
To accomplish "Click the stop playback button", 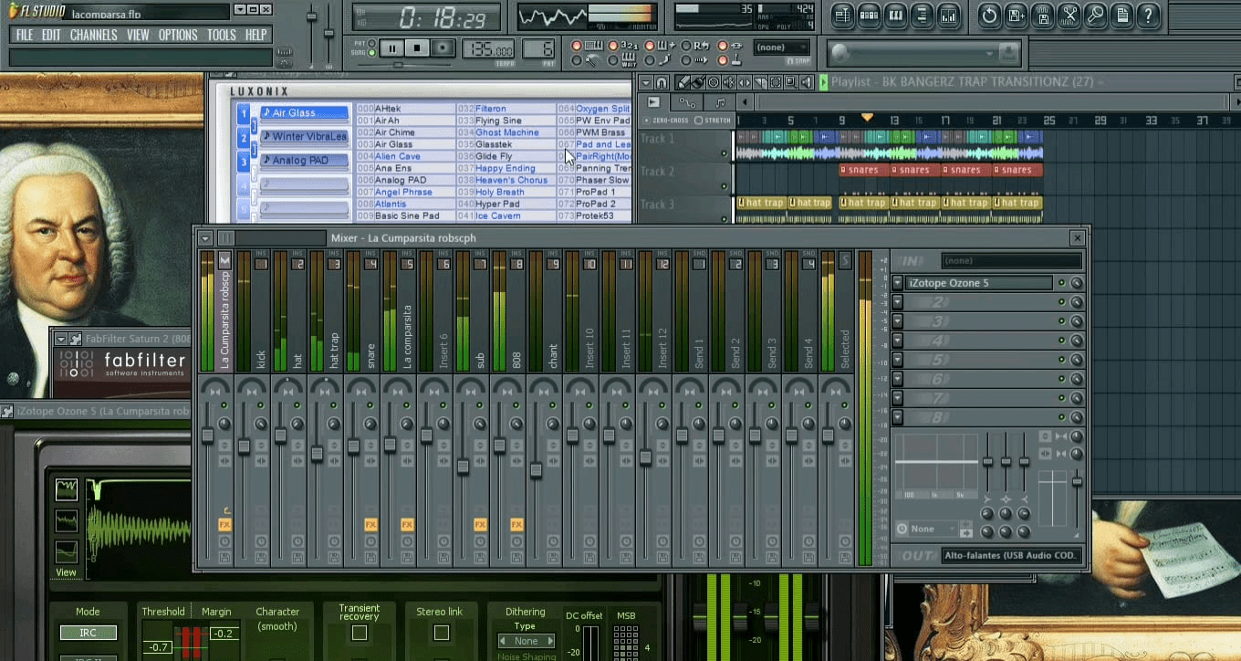I will click(x=417, y=48).
